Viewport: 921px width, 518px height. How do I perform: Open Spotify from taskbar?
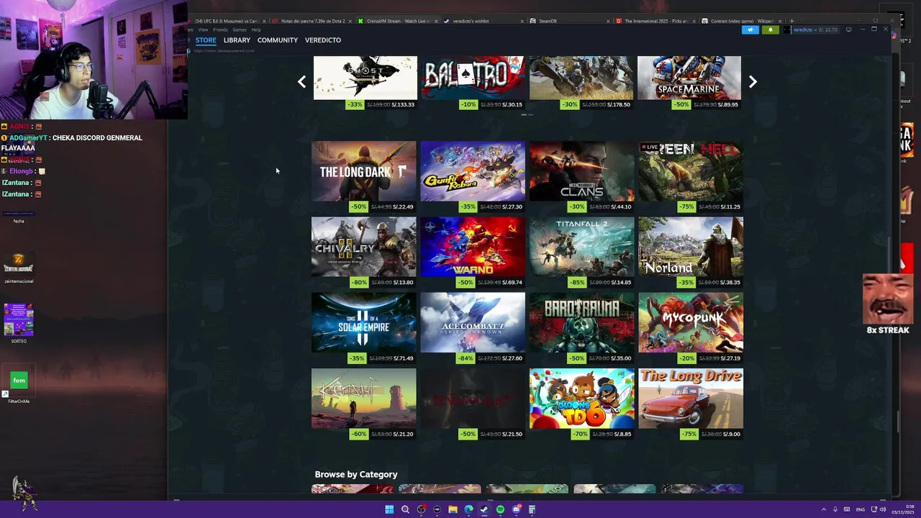point(500,509)
